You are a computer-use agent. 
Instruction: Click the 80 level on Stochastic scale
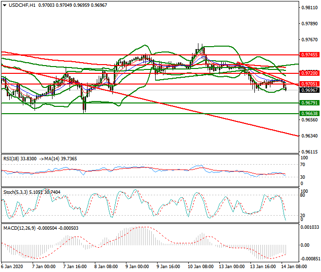(303, 195)
